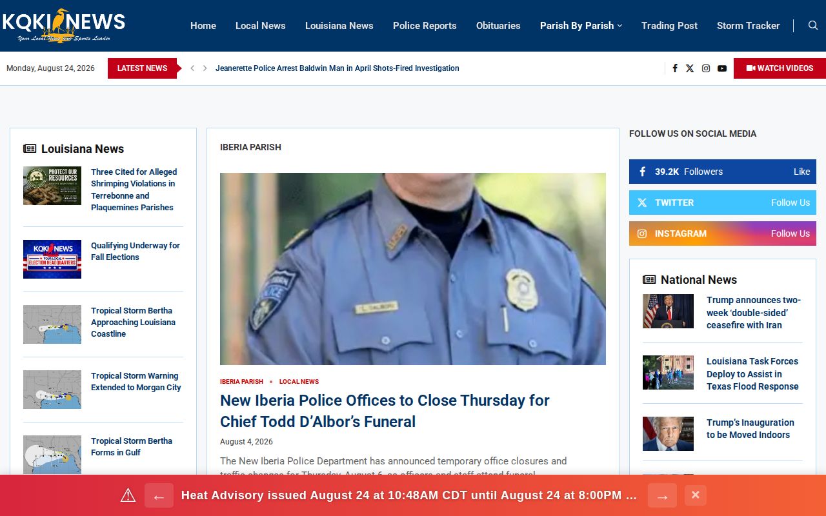Viewport: 826px width, 516px height.
Task: Open the Obituaries page
Action: click(498, 26)
